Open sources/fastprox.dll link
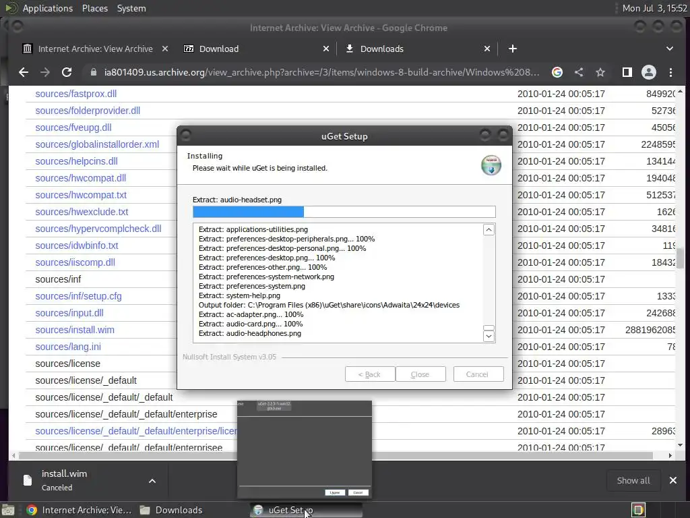The height and width of the screenshot is (518, 690). [75, 94]
